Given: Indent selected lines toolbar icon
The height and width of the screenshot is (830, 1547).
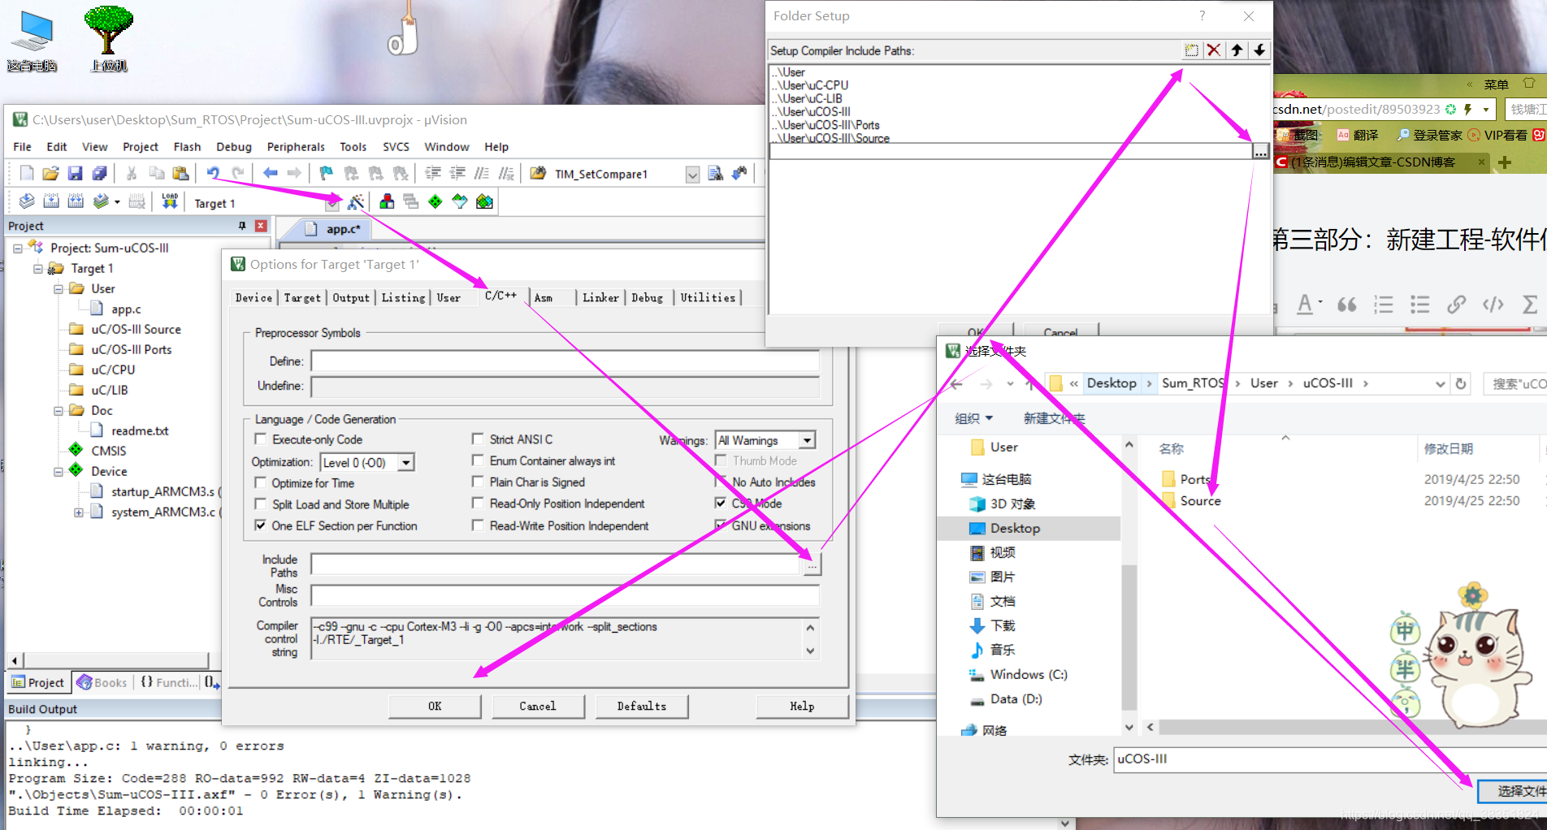Looking at the screenshot, I should [433, 173].
